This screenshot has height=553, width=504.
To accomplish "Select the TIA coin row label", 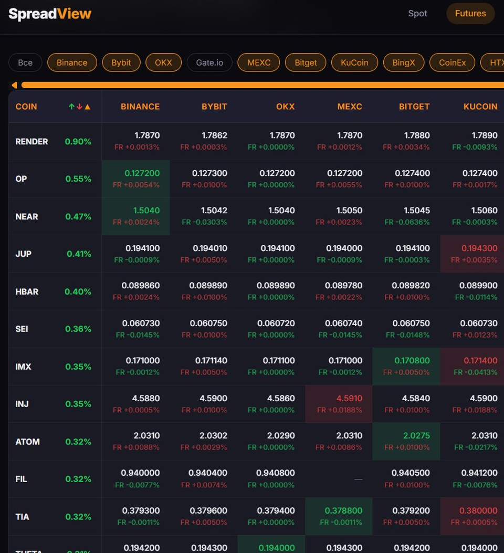I will (x=22, y=517).
